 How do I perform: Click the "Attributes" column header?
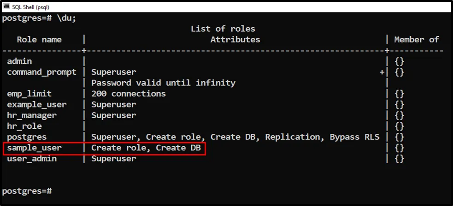click(x=235, y=40)
